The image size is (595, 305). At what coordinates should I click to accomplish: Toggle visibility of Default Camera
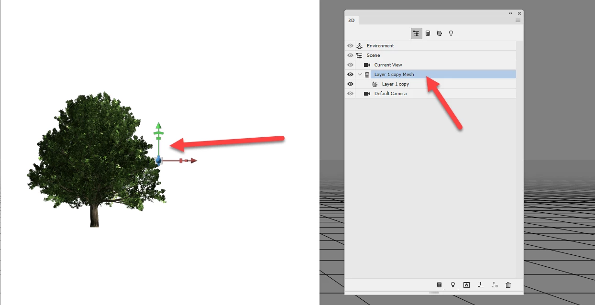[350, 94]
